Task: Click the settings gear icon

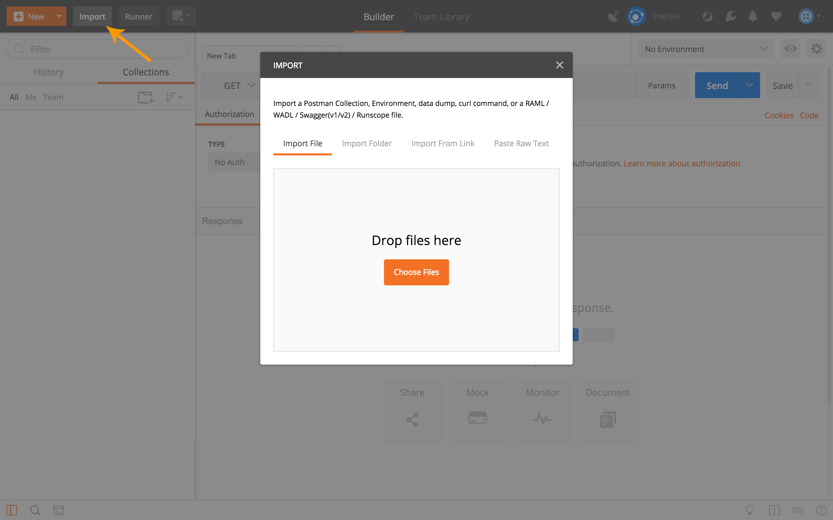Action: (817, 49)
